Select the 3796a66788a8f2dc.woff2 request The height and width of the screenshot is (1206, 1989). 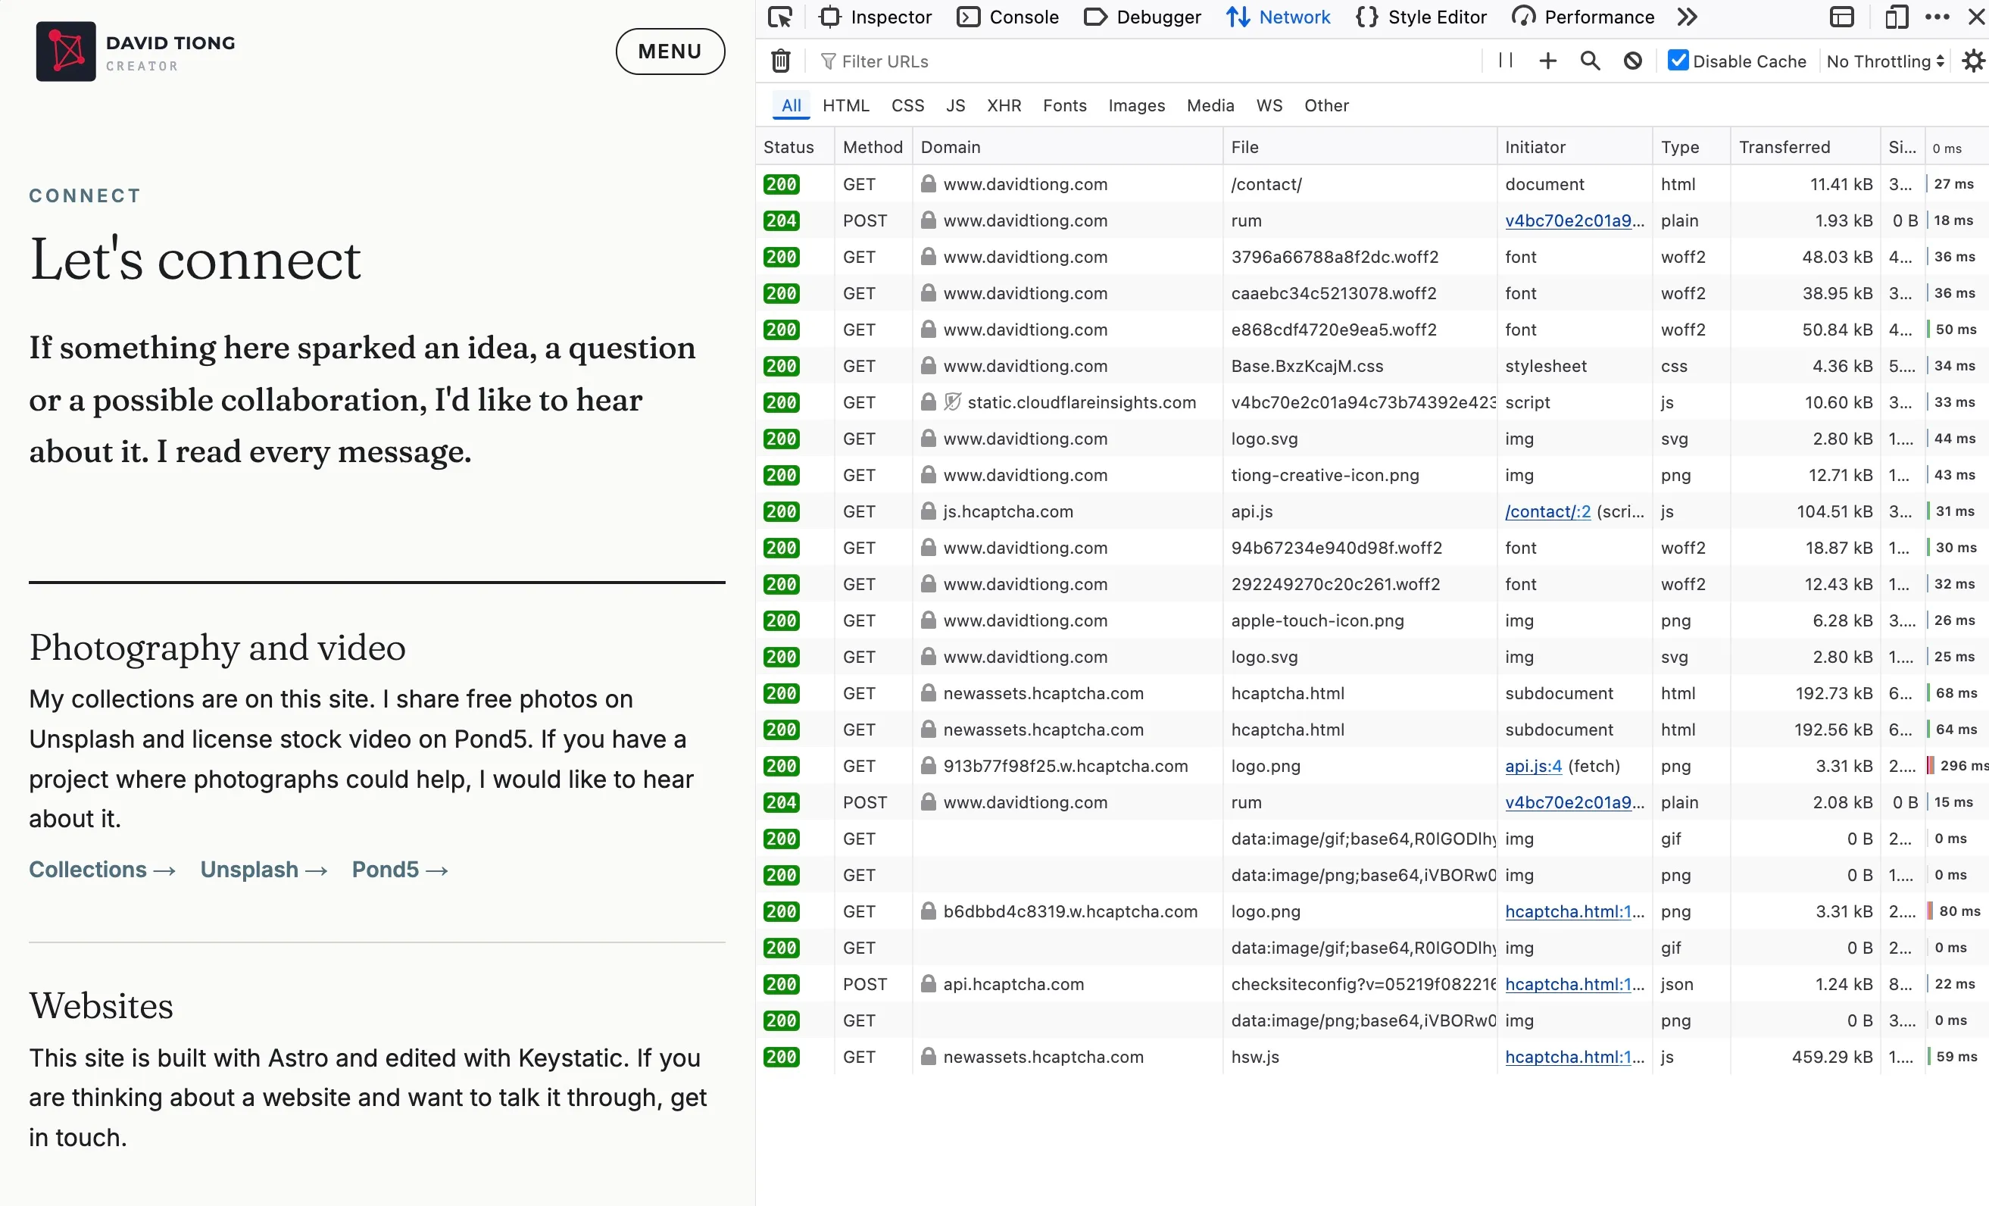pos(1372,257)
